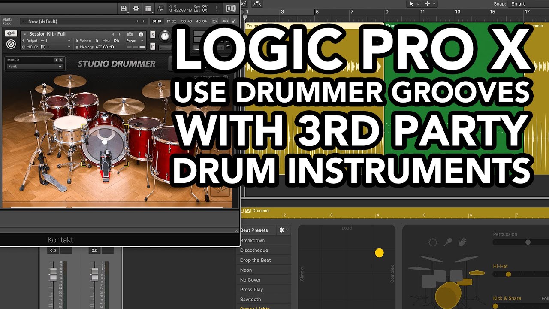The width and height of the screenshot is (549, 309).
Task: Click the right channel 0.0 gain field
Action: (94, 251)
